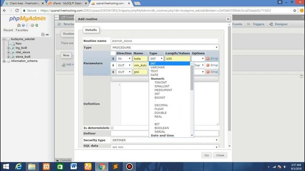Image resolution: width=305 pixels, height=171 pixels.
Task: Open Sublime Text from taskbar
Action: 115,167
